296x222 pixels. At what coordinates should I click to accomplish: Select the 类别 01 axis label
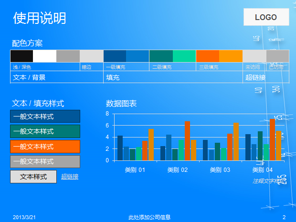pyautogui.click(x=135, y=170)
